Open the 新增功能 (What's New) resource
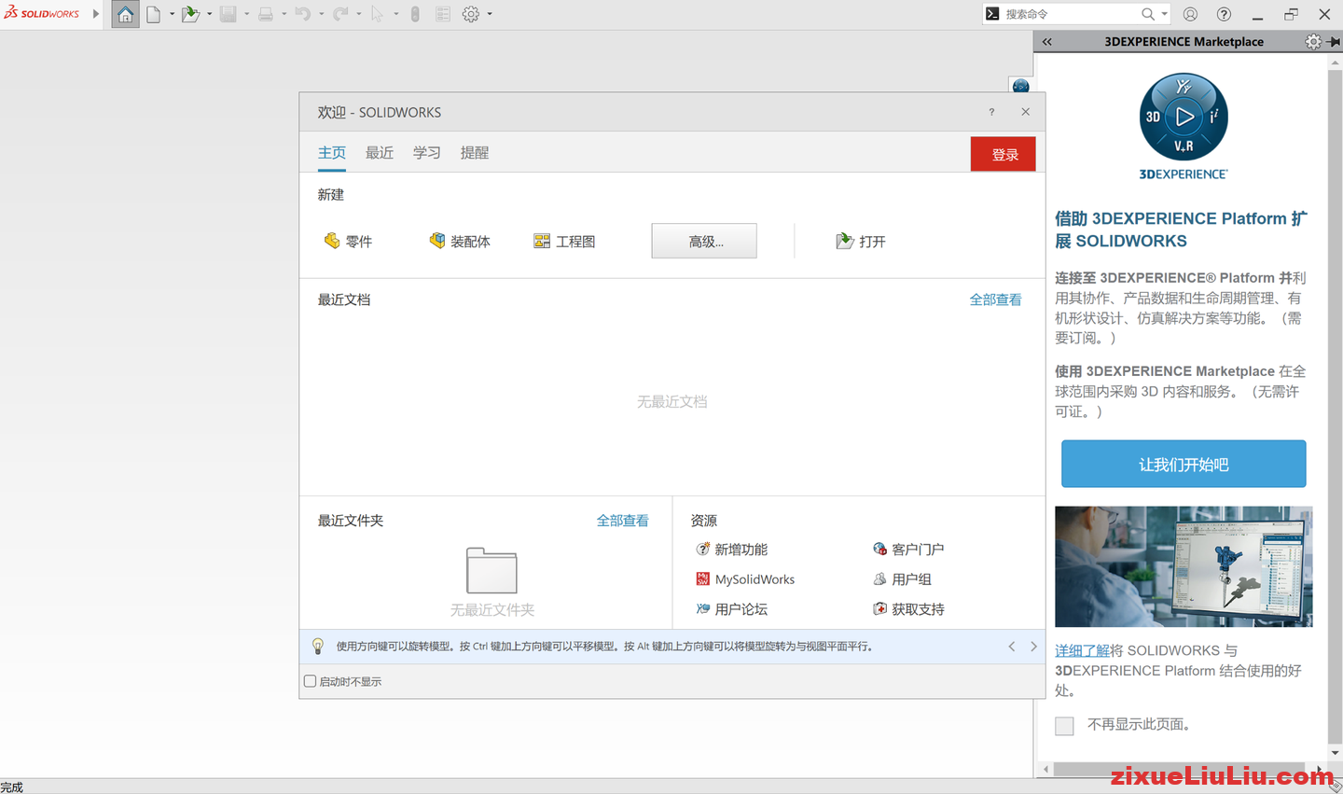The width and height of the screenshot is (1343, 794). pyautogui.click(x=741, y=549)
